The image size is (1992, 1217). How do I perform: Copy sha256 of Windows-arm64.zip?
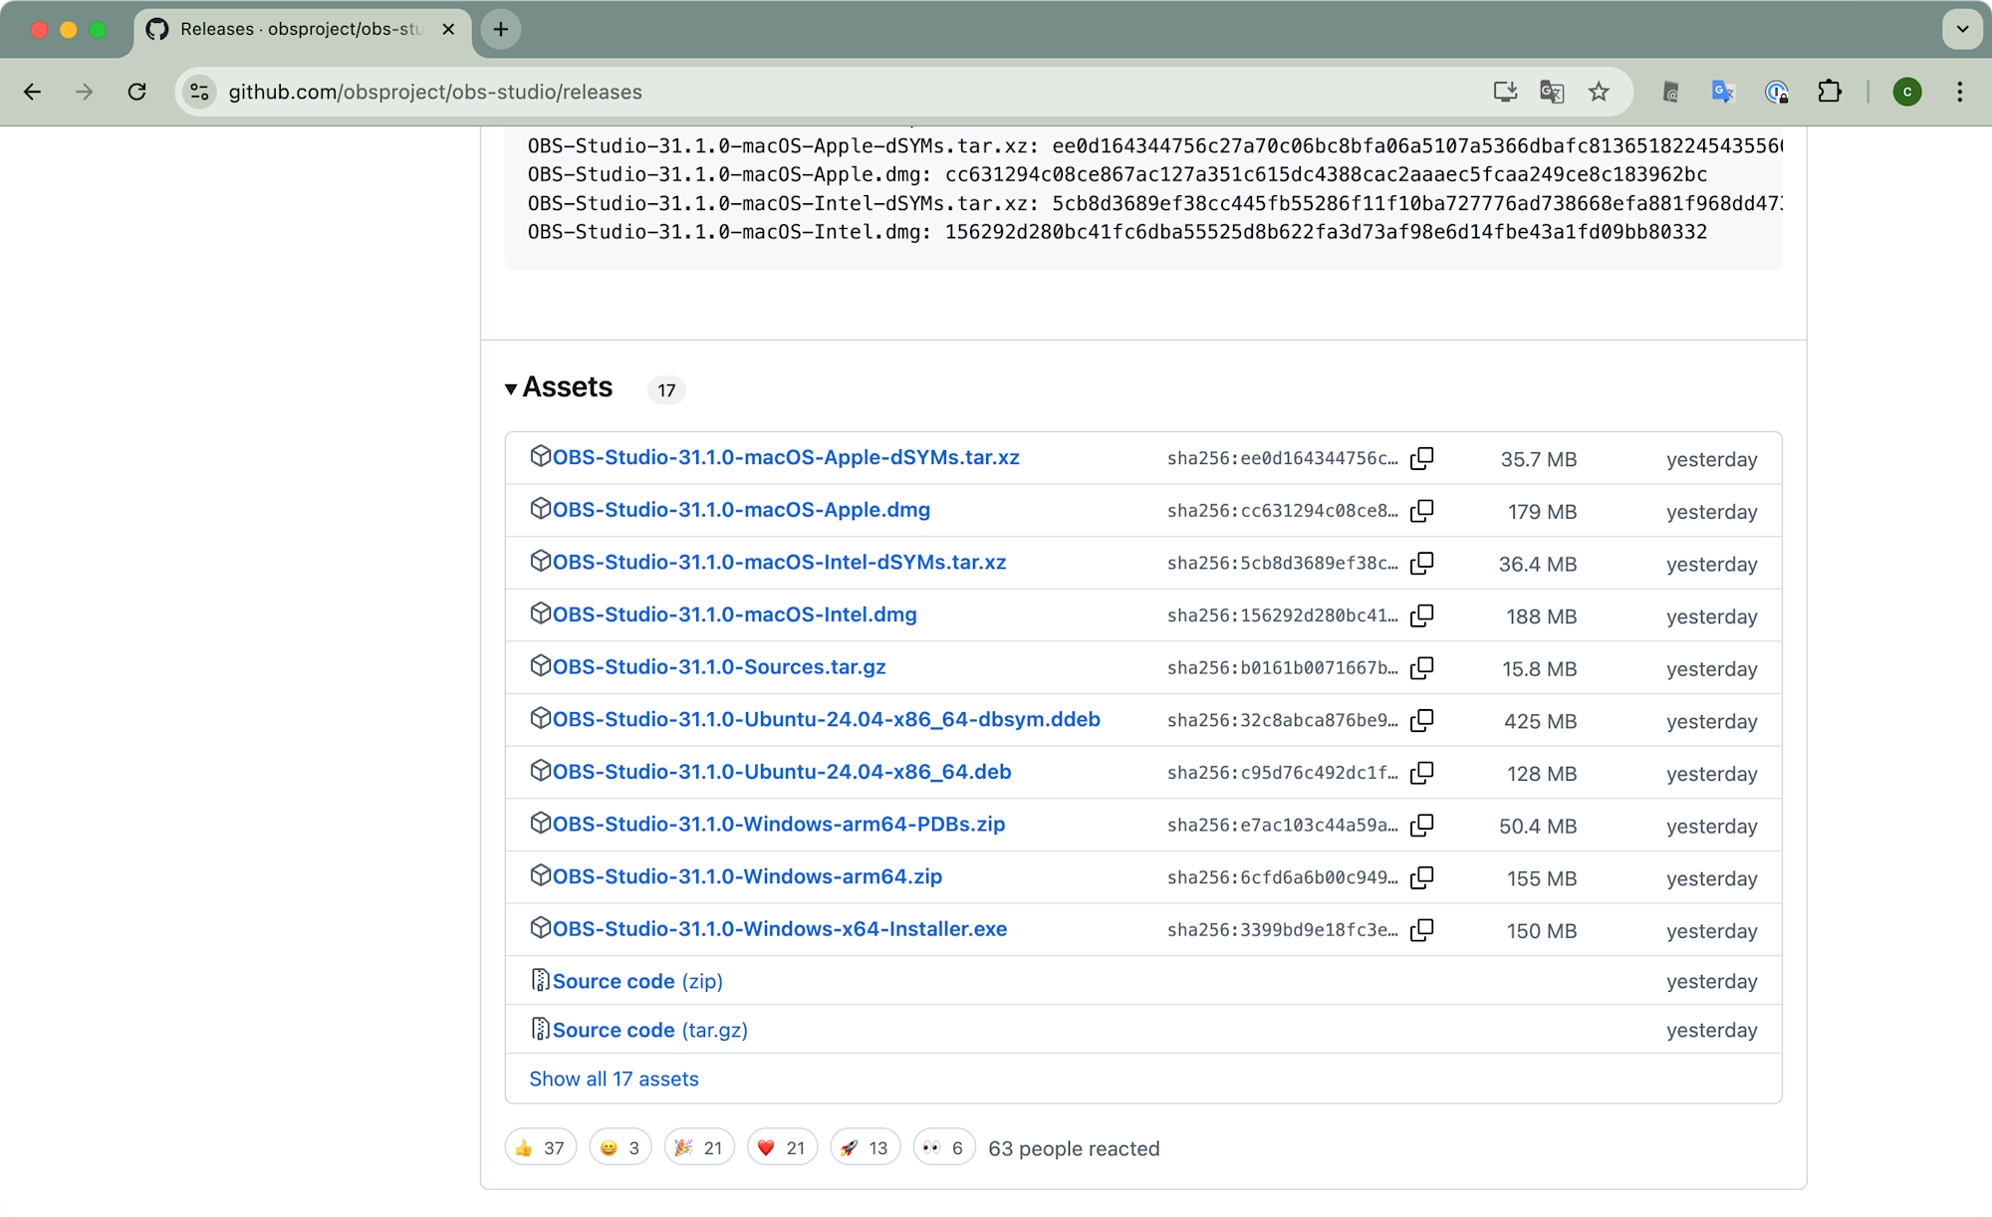click(x=1422, y=877)
